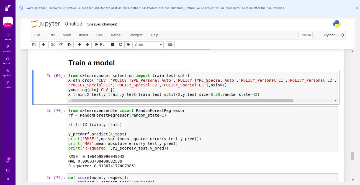Click the Train a model heading
Screen dimensions: 360x185
pyautogui.click(x=91, y=63)
